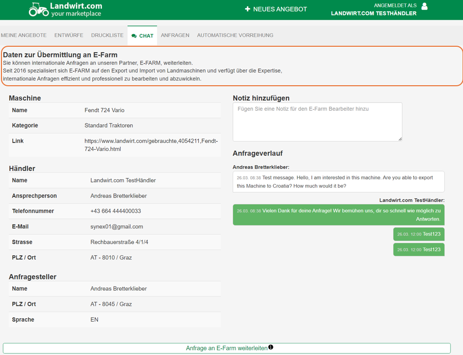Click the Croatia export inquiry message
Viewport: 463px width, 355px height.
click(x=338, y=182)
